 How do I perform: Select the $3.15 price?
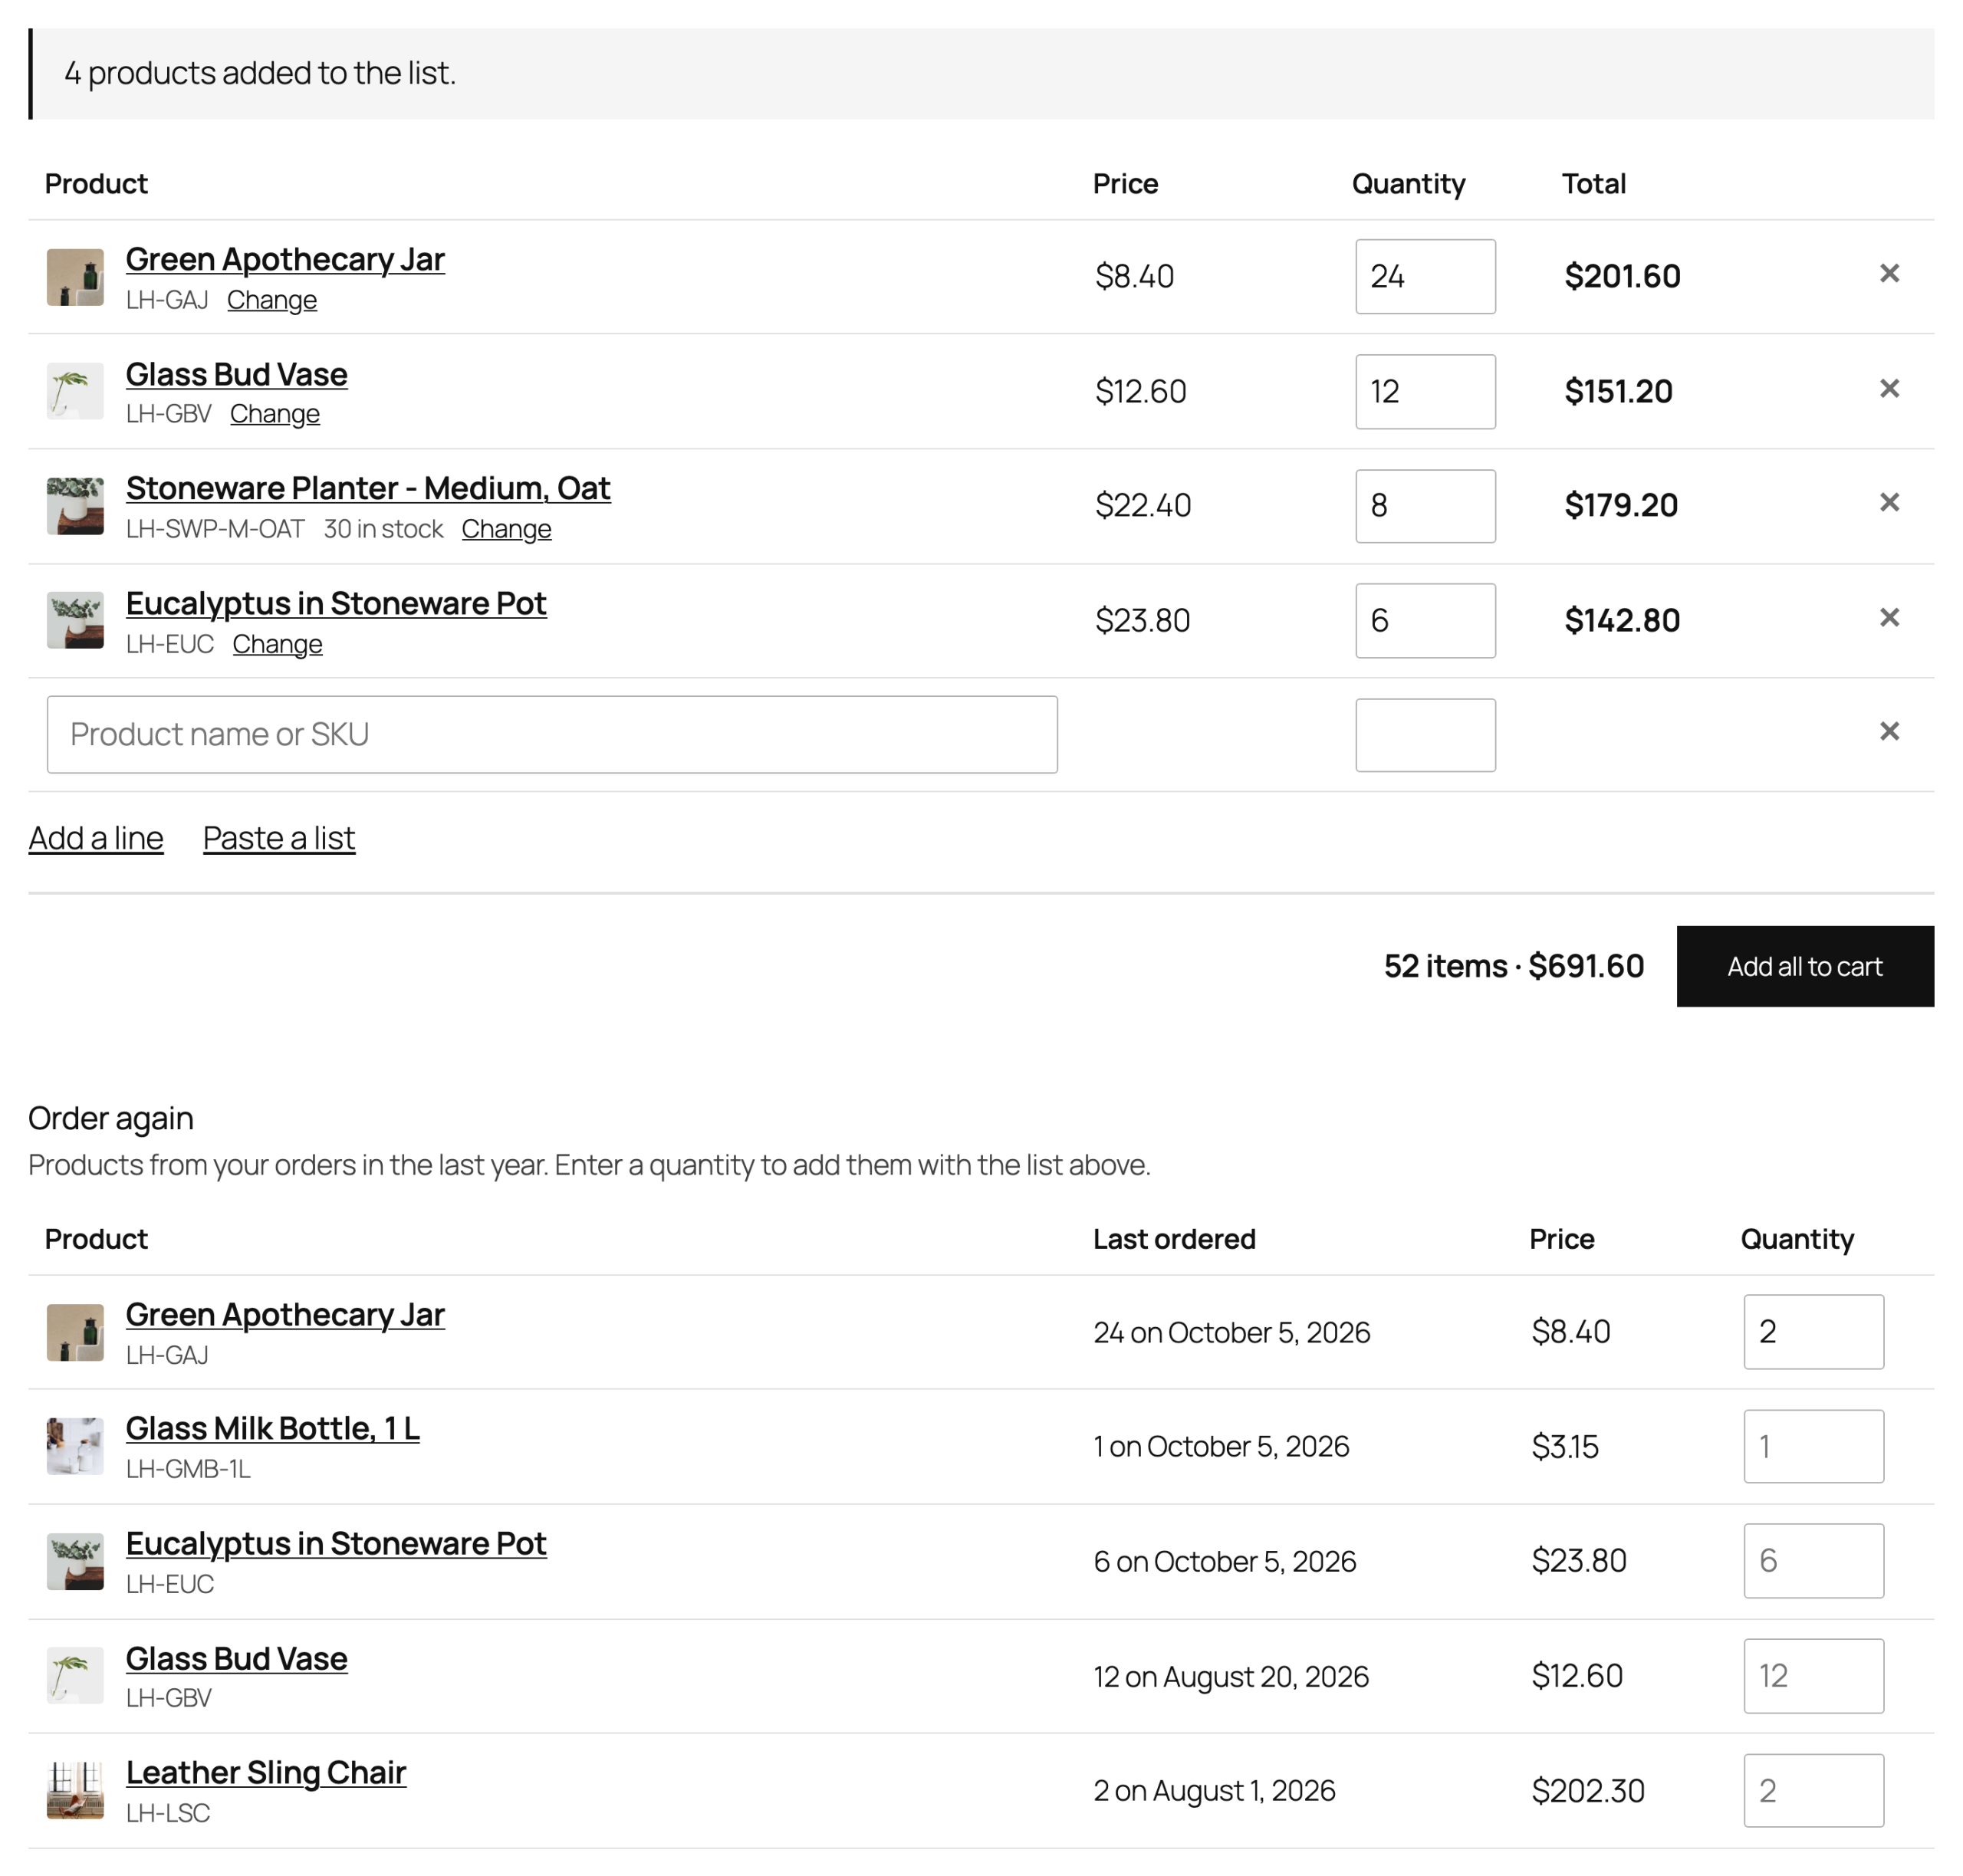pos(1565,1446)
